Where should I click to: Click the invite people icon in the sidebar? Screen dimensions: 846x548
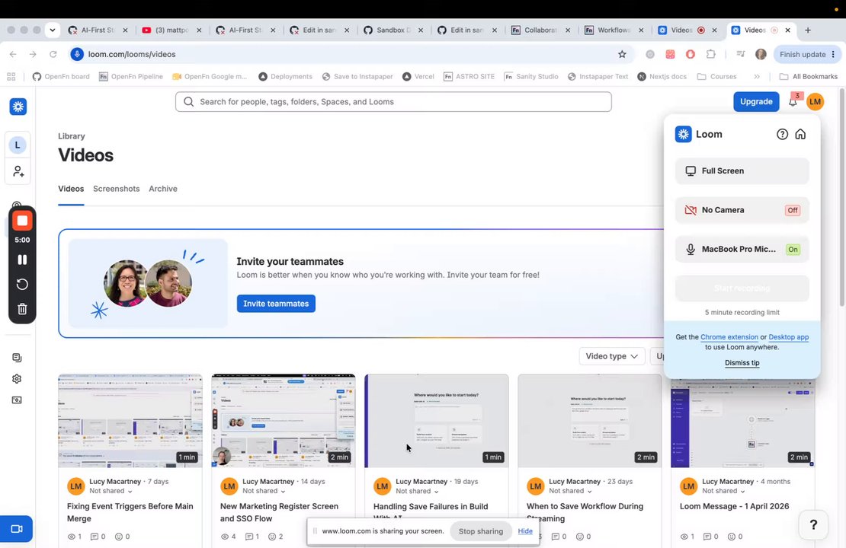click(x=18, y=171)
